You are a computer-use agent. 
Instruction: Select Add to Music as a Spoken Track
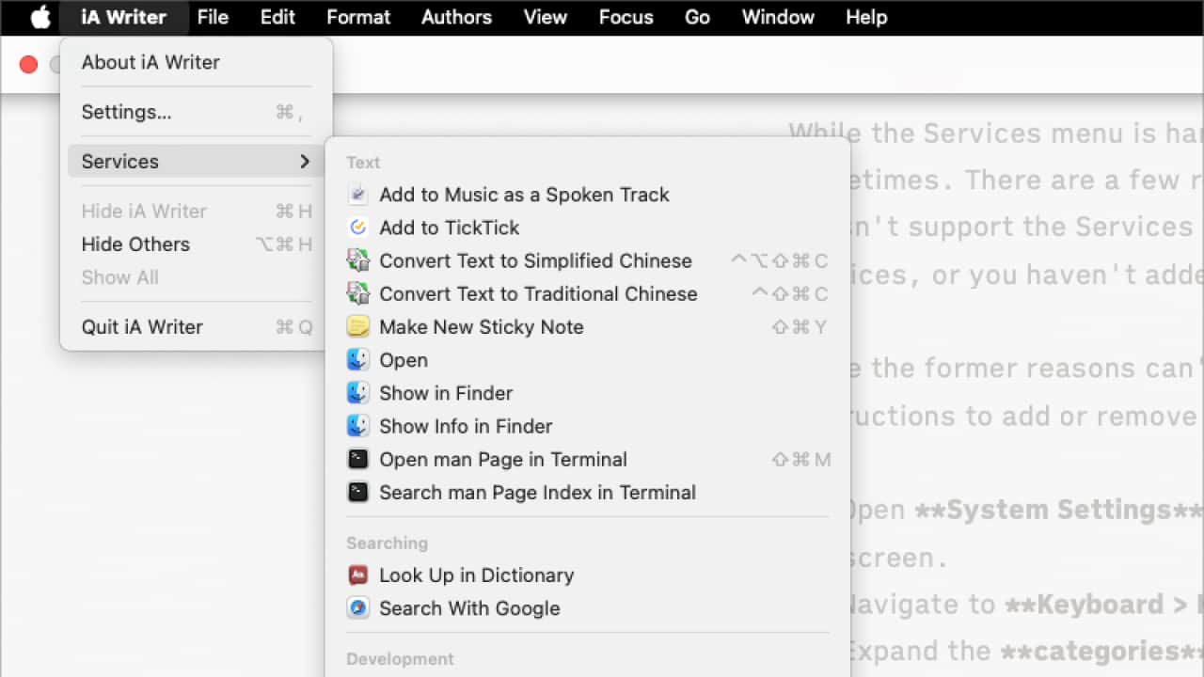pos(524,194)
